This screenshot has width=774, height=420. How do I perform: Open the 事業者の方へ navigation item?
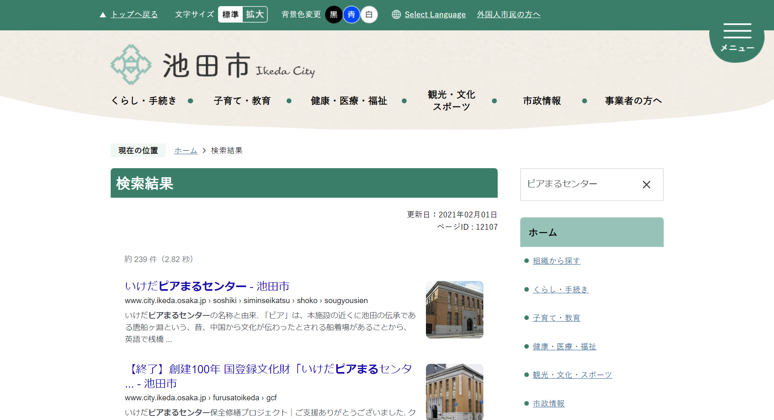(x=633, y=101)
